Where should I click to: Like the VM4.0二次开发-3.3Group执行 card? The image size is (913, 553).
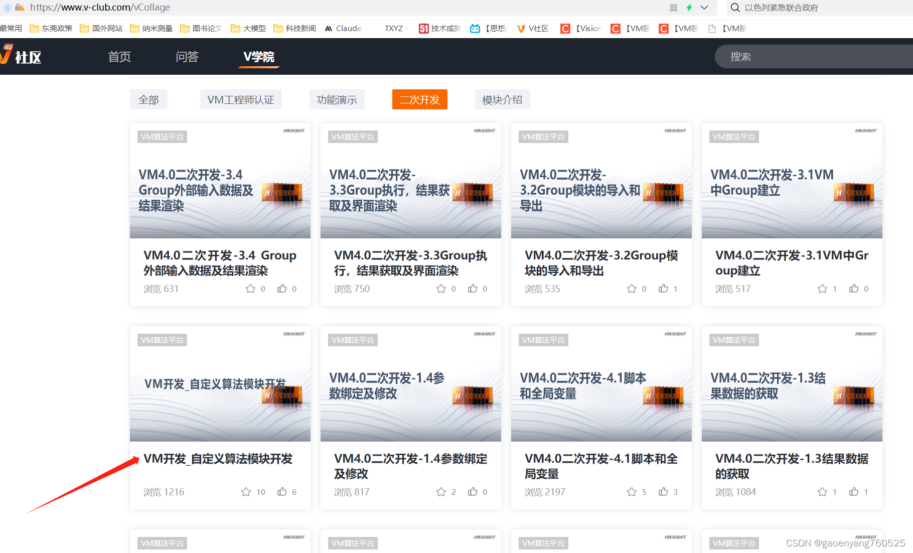pyautogui.click(x=473, y=288)
